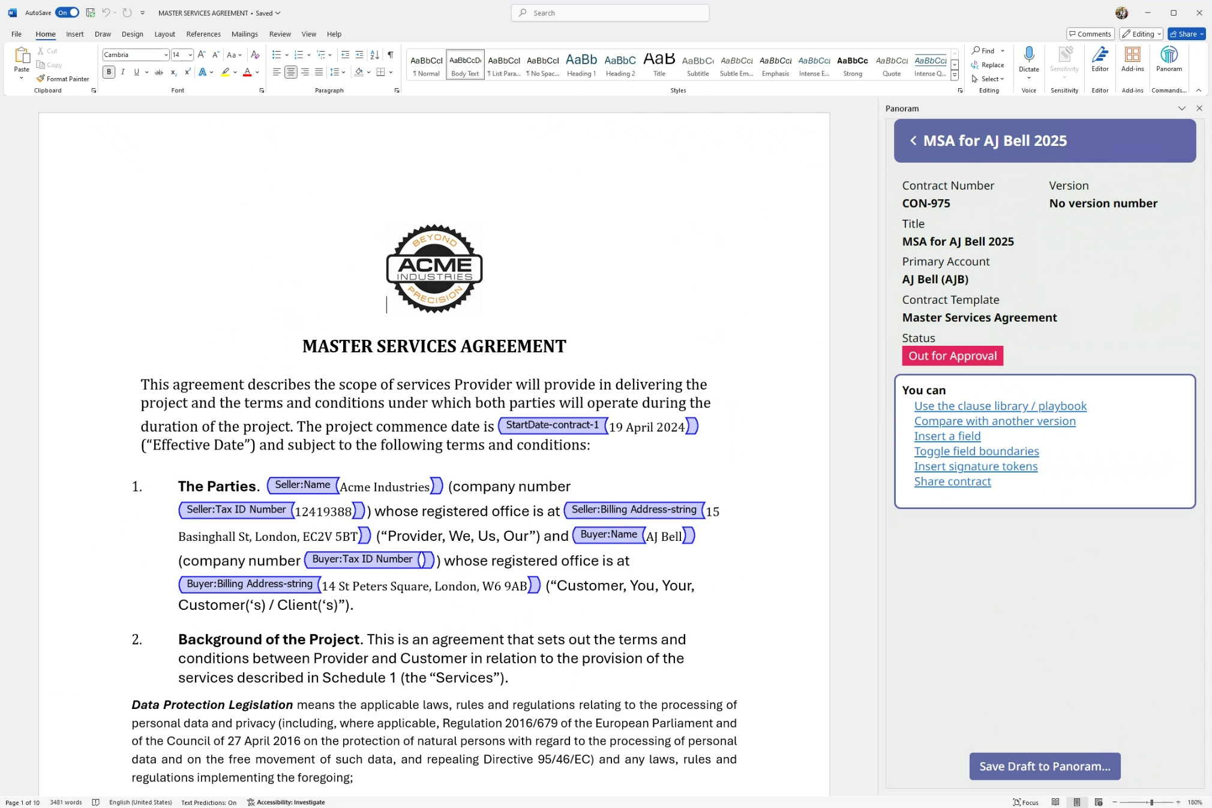Switch to the Design tab
The width and height of the screenshot is (1212, 808).
(132, 34)
